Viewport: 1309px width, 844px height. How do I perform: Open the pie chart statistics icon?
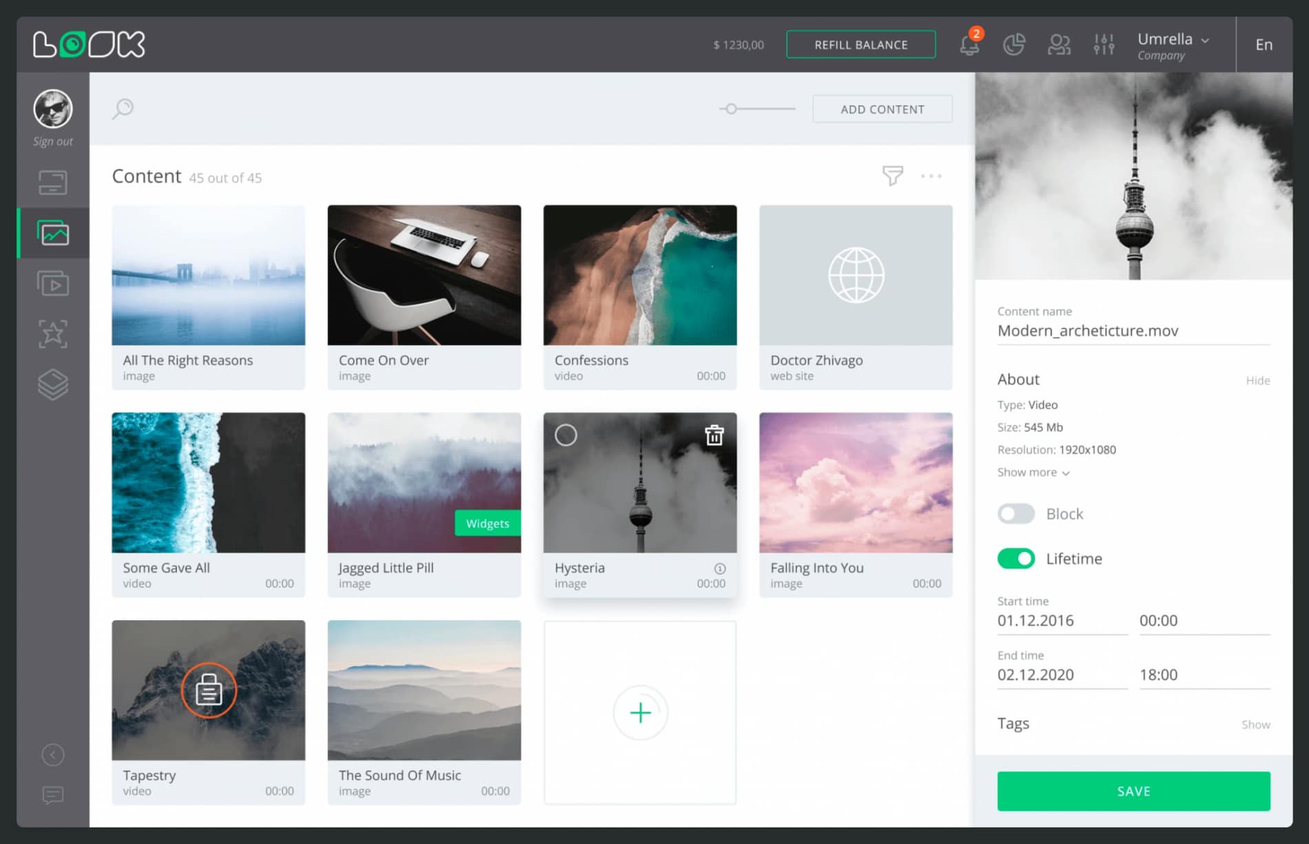click(x=1013, y=45)
